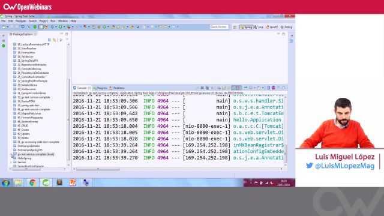384x216 pixels.
Task: Click the Open Perspective icon beside Spring
Action: (235, 27)
